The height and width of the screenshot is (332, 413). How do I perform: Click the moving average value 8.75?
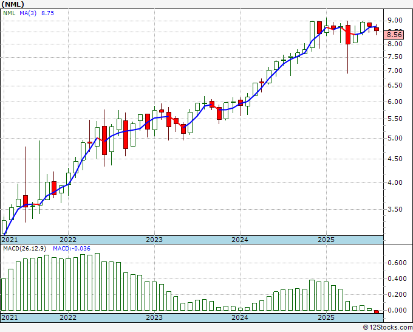(x=47, y=13)
